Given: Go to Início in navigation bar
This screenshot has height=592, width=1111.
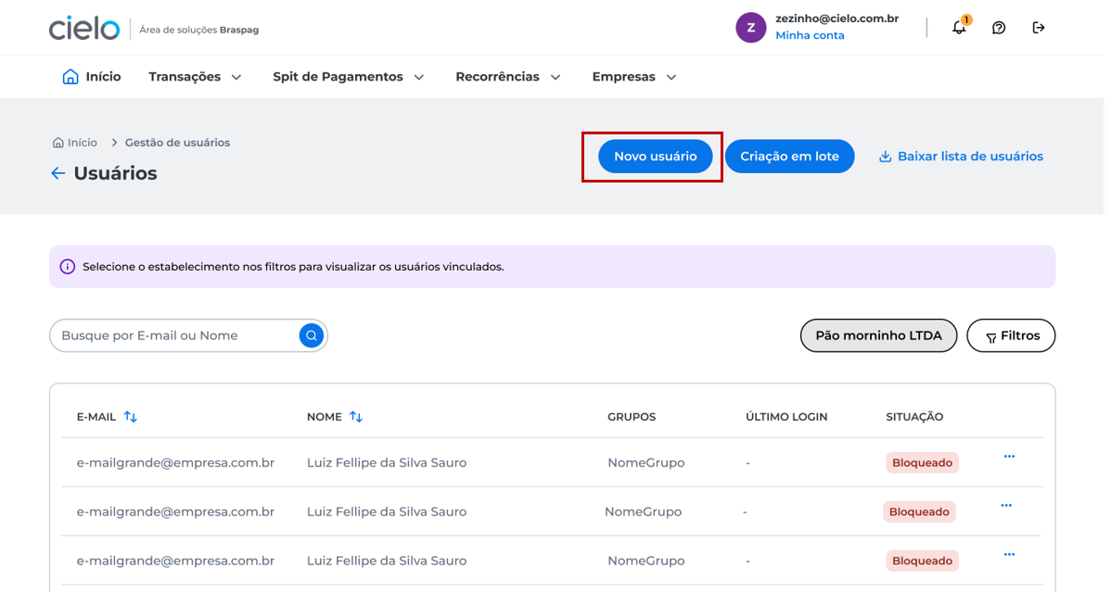Looking at the screenshot, I should pyautogui.click(x=92, y=77).
